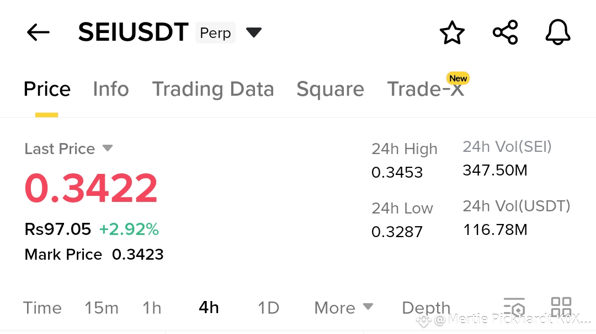The height and width of the screenshot is (334, 596).
Task: Switch to the Square tab
Action: click(331, 90)
